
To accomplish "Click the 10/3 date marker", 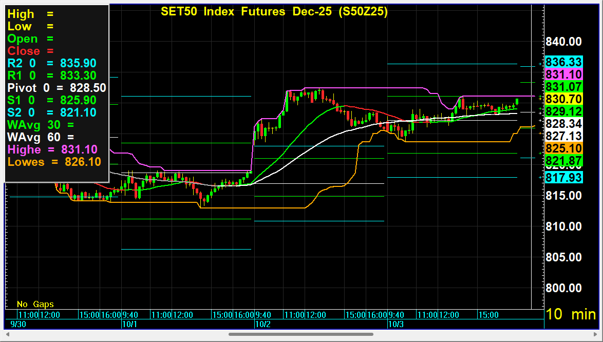I will [395, 325].
